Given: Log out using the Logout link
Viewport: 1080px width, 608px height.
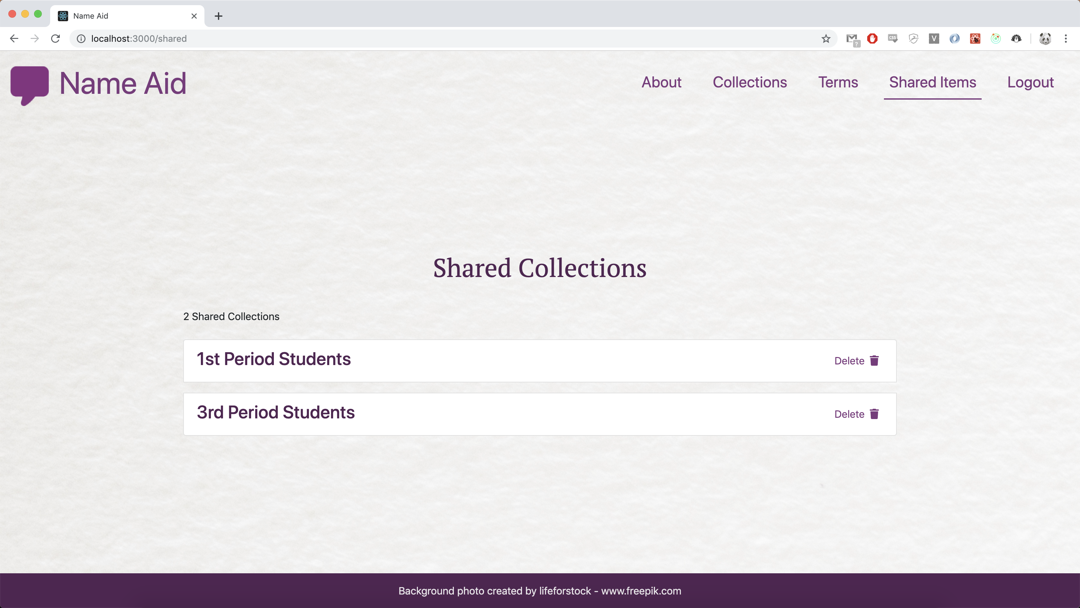Looking at the screenshot, I should click(1030, 83).
